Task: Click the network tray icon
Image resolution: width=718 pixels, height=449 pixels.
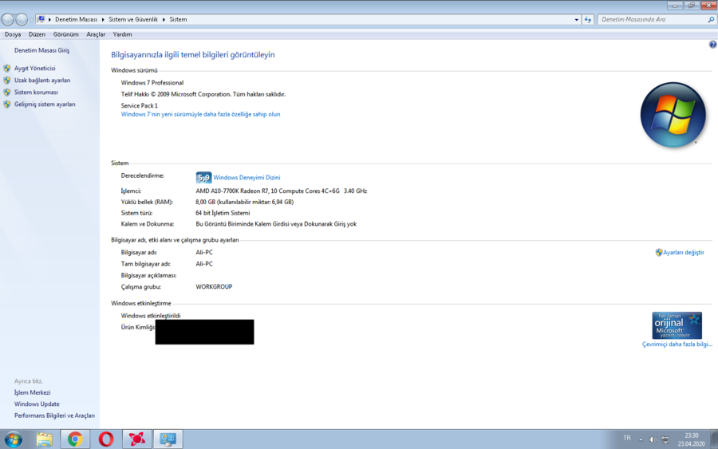Action: [665, 439]
